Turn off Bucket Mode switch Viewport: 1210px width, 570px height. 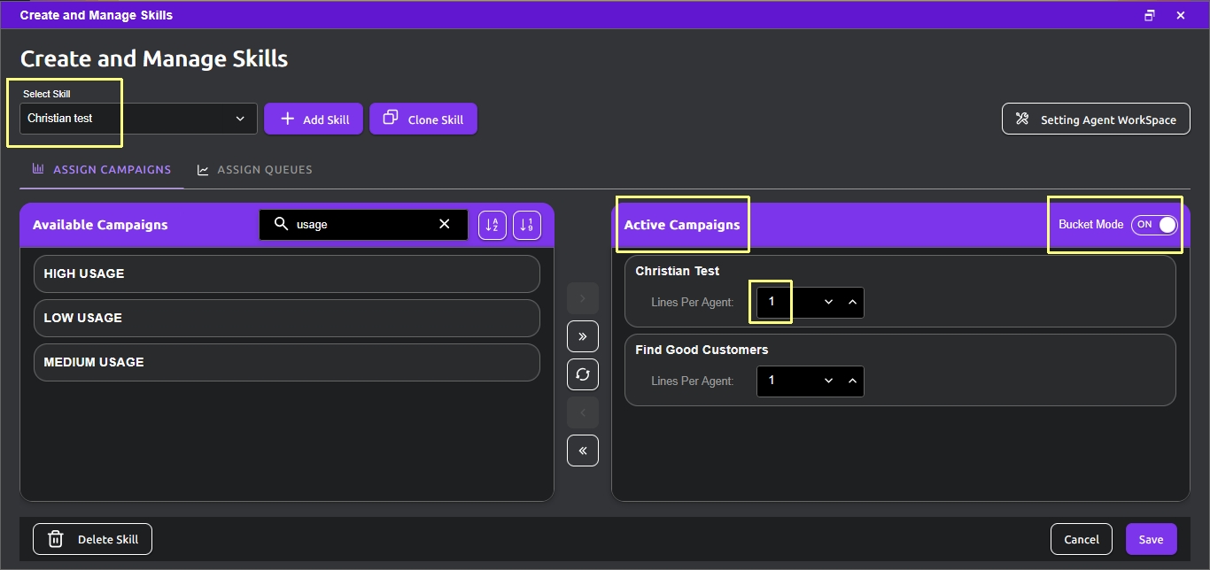pyautogui.click(x=1154, y=225)
